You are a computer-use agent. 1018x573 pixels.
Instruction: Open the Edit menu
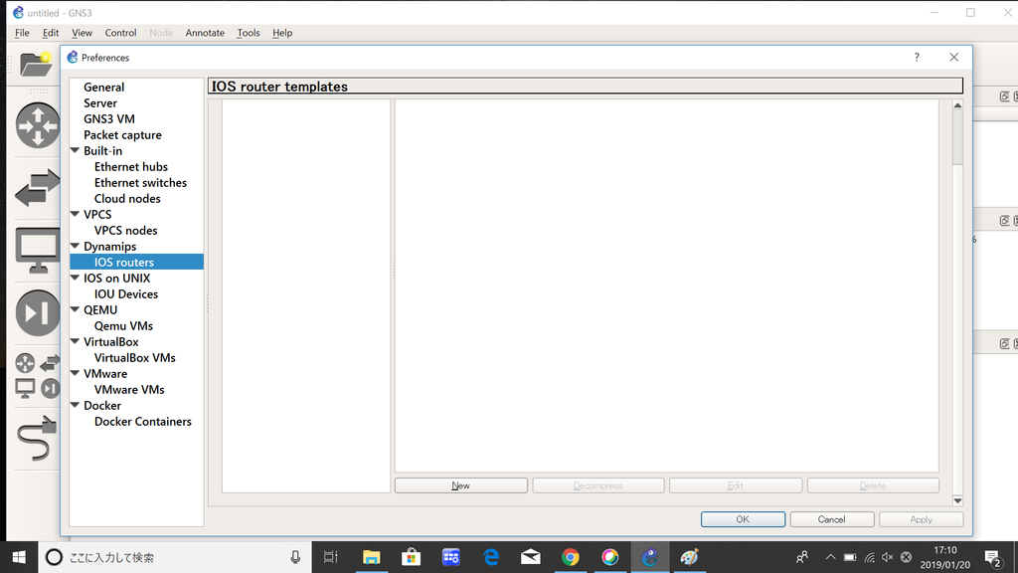pyautogui.click(x=51, y=33)
